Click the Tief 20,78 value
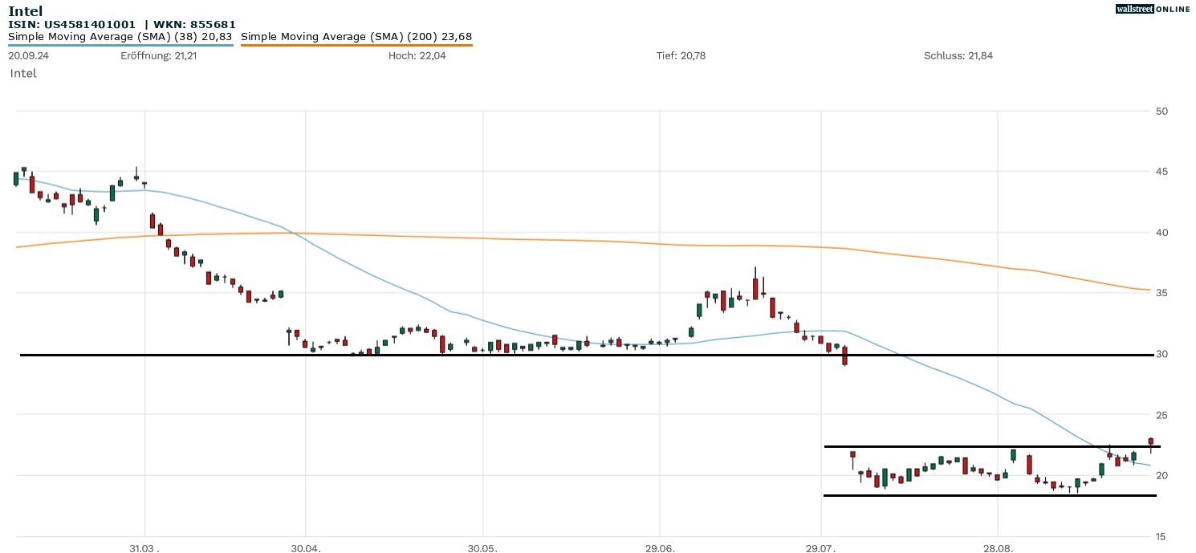The image size is (1196, 553). 681,55
